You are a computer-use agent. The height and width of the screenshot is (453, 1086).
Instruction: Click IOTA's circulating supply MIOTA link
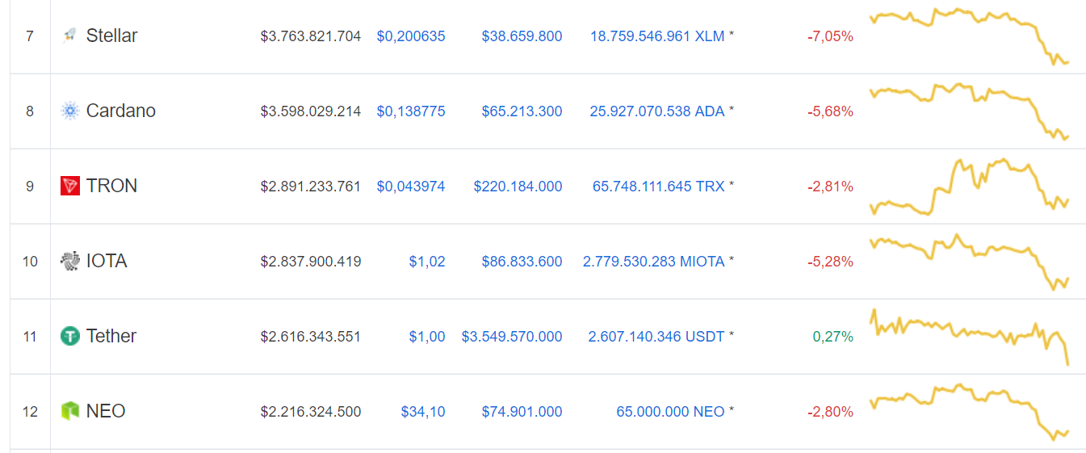pyautogui.click(x=654, y=261)
